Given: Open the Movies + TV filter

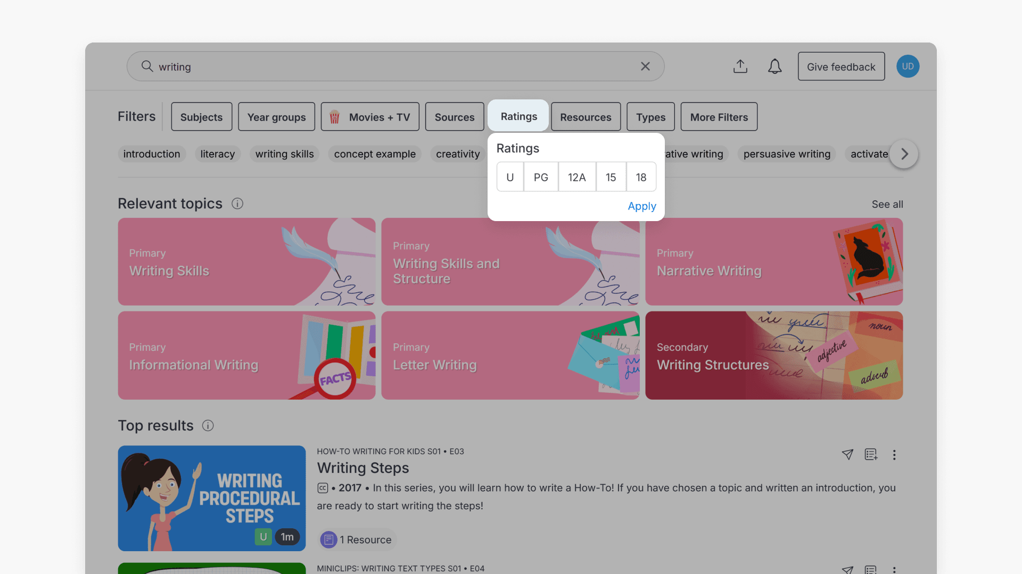Looking at the screenshot, I should 370,116.
